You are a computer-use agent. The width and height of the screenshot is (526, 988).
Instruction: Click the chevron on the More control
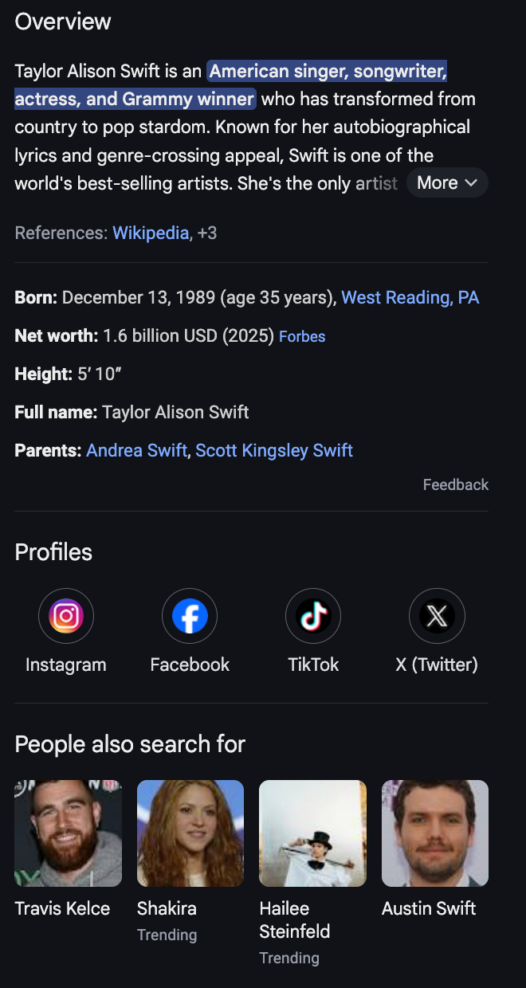point(472,183)
